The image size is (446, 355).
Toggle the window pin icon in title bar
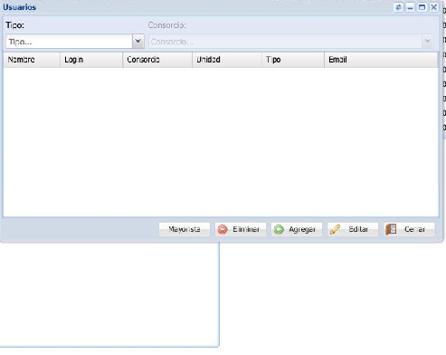398,7
